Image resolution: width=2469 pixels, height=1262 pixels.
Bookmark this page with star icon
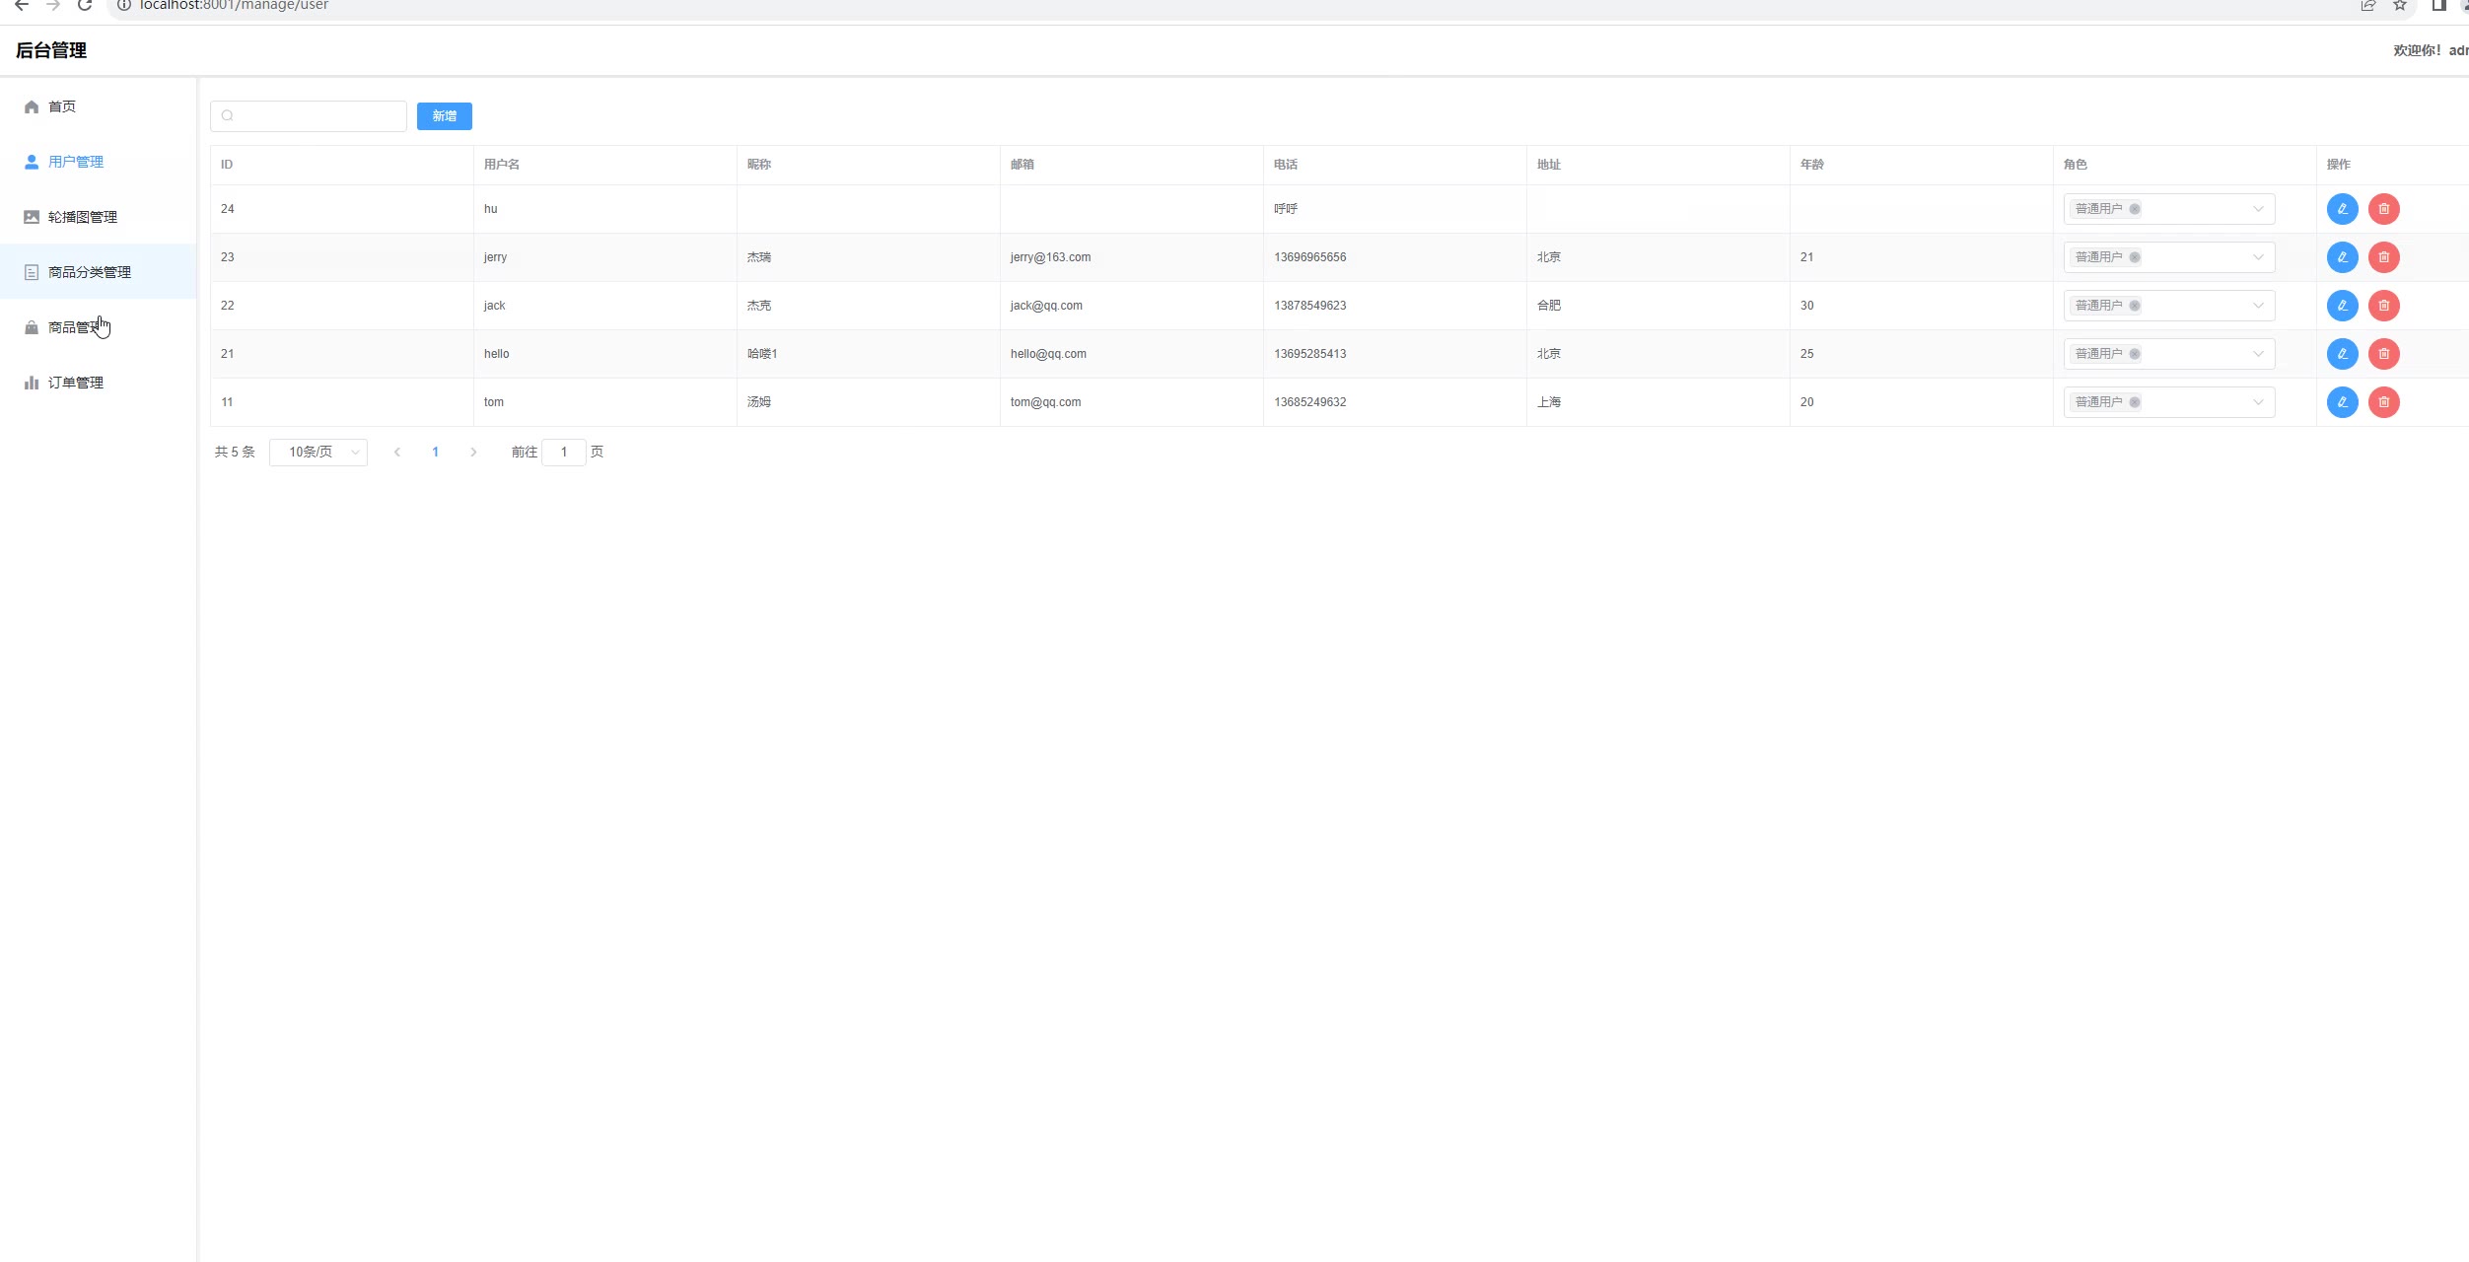coord(2400,5)
